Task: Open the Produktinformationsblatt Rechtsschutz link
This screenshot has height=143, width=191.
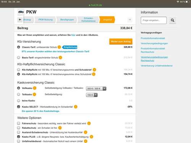Action: [153, 50]
